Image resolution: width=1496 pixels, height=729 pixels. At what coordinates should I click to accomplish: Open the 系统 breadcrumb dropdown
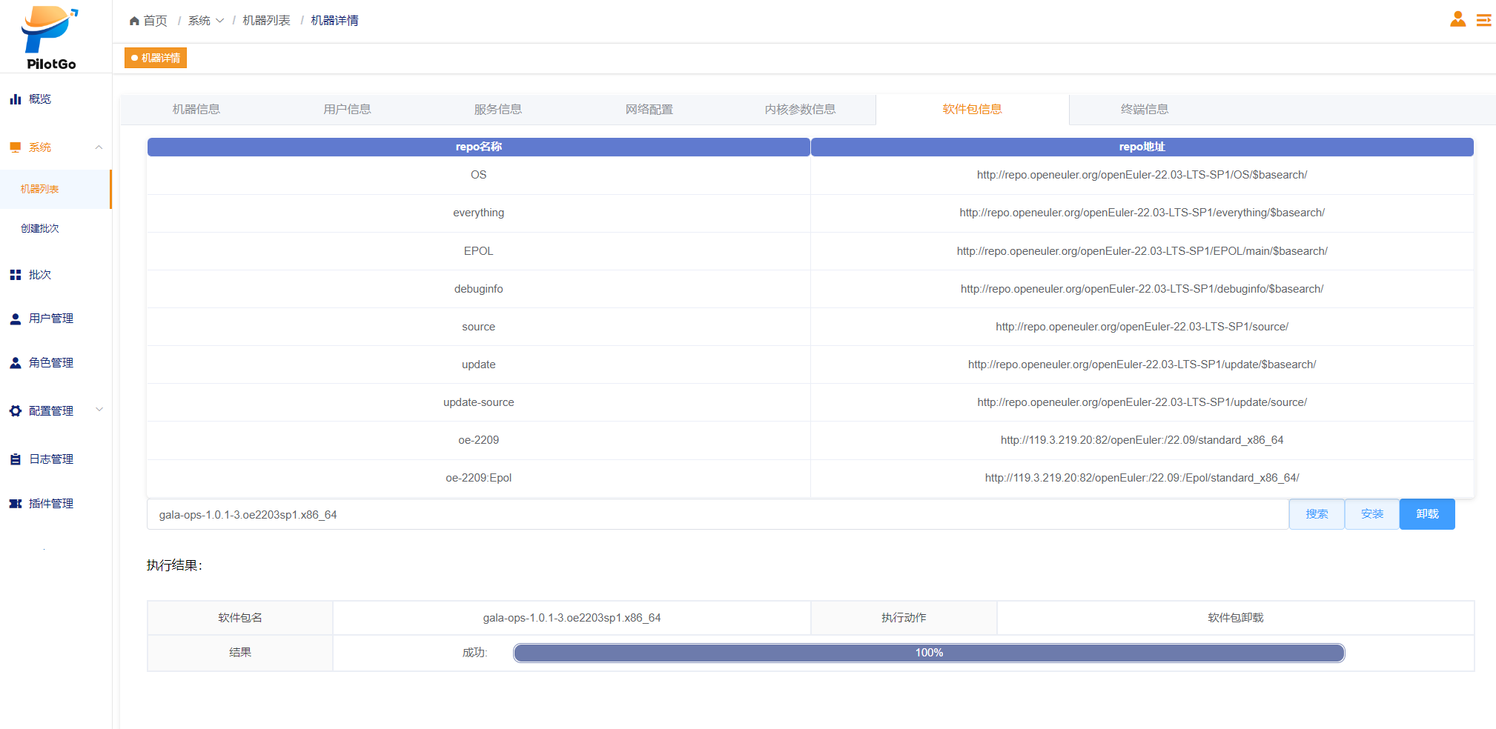205,21
